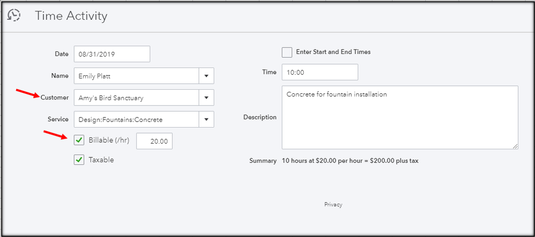Click inside the Description text area
The width and height of the screenshot is (535, 237).
400,117
